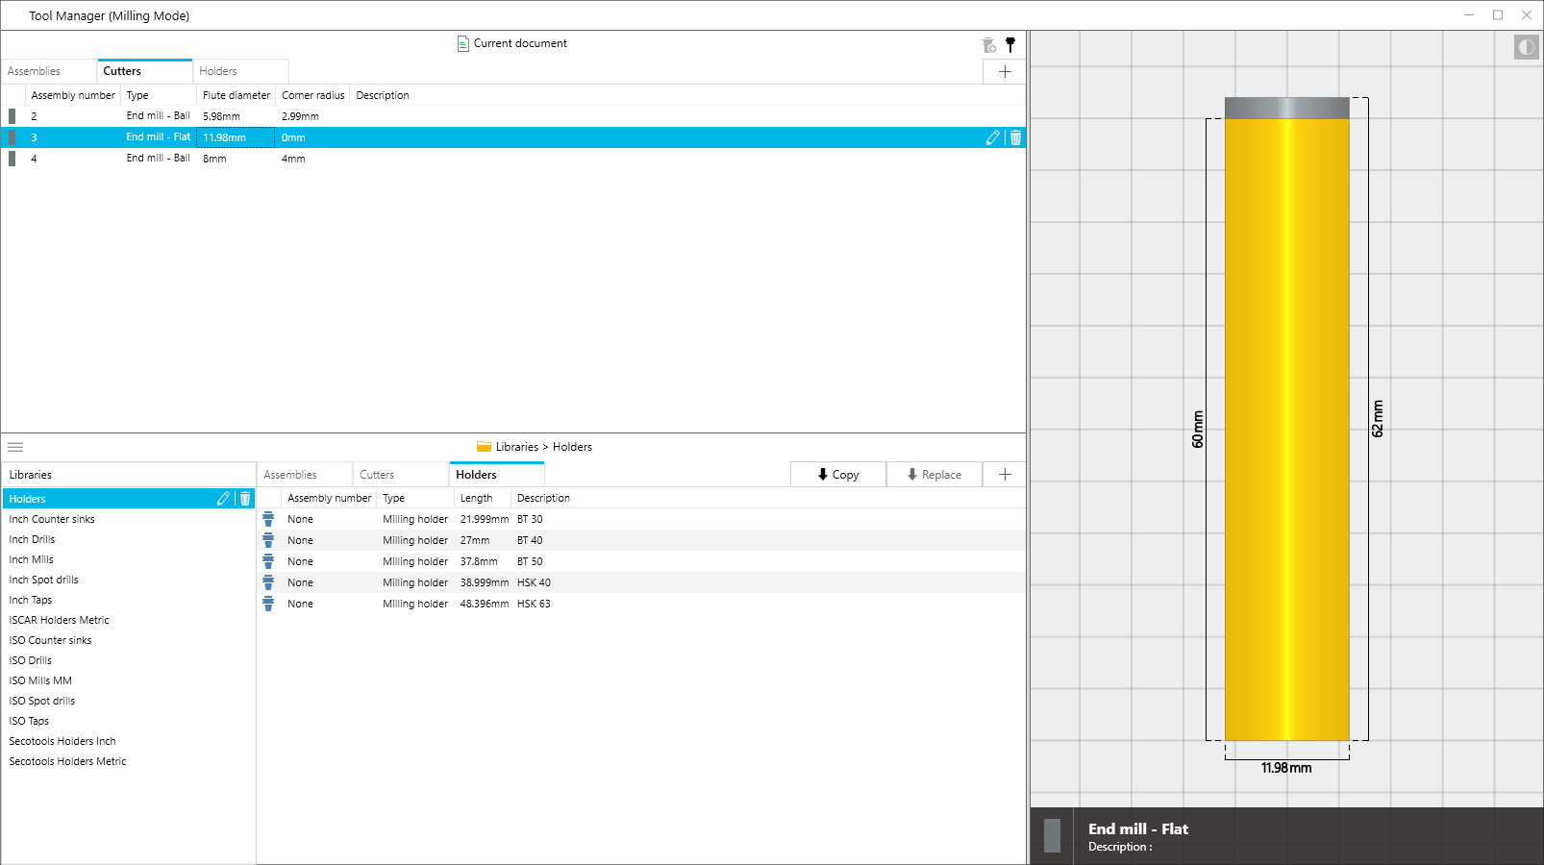Add a new library holder with the plus button
1544x865 pixels.
click(x=1005, y=475)
